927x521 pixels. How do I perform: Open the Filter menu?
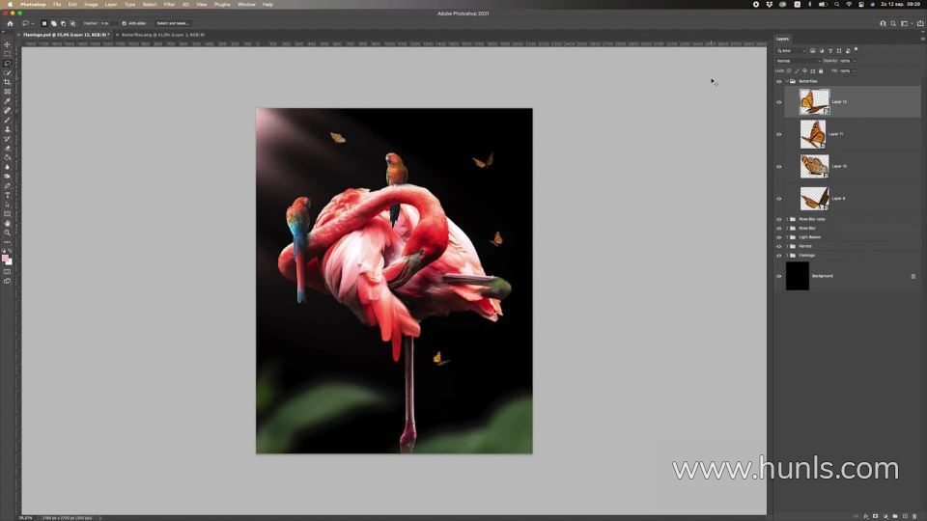pos(169,4)
